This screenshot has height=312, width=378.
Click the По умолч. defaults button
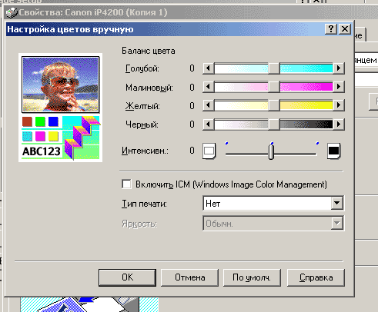tap(252, 277)
